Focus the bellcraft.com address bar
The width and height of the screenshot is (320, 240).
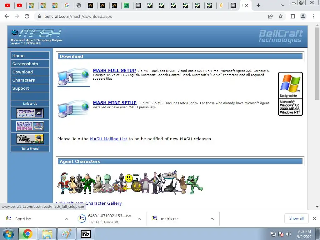151,16
